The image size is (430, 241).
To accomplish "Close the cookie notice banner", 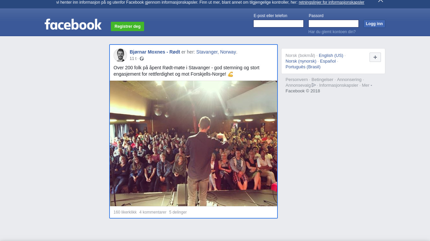I will (x=380, y=1).
